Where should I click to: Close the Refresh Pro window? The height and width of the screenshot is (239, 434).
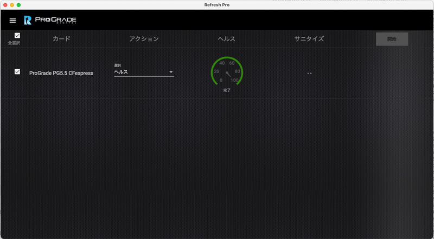tap(5, 5)
